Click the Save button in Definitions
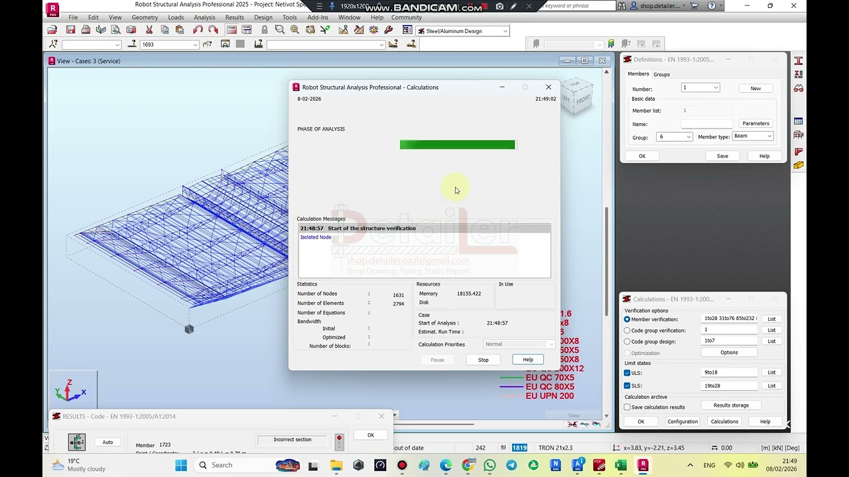The height and width of the screenshot is (477, 849). pyautogui.click(x=722, y=156)
